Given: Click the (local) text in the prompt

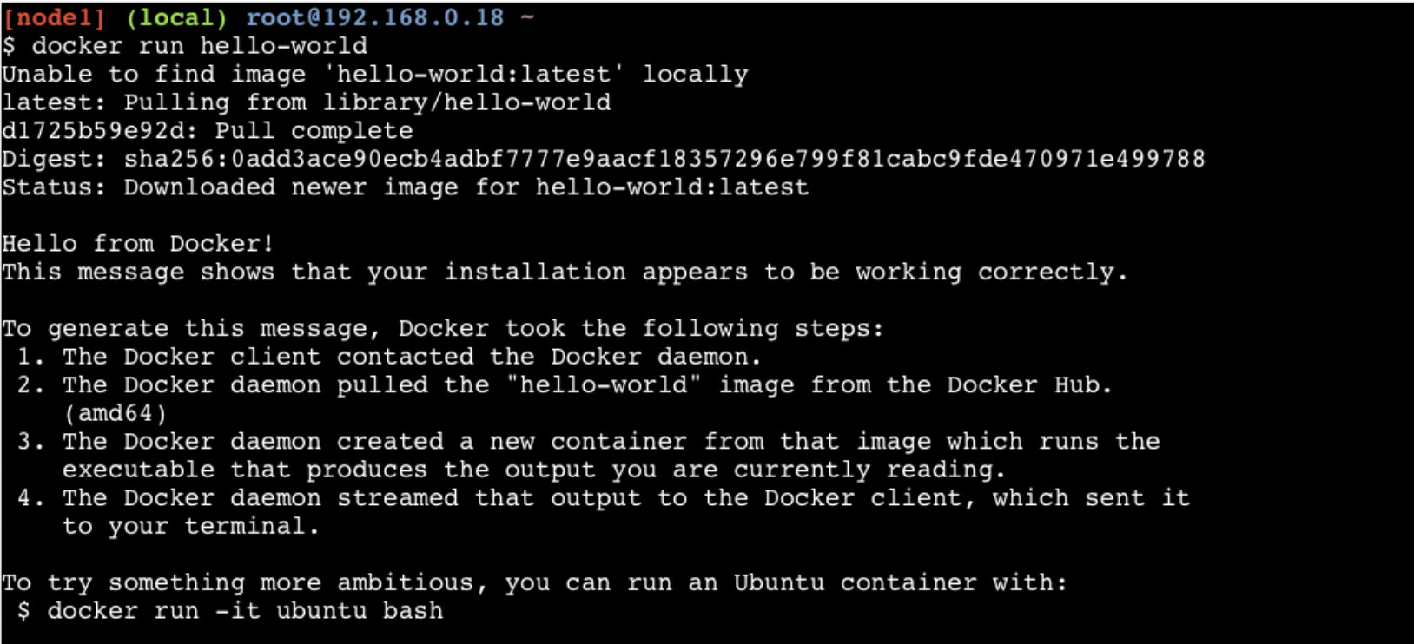Looking at the screenshot, I should (175, 17).
